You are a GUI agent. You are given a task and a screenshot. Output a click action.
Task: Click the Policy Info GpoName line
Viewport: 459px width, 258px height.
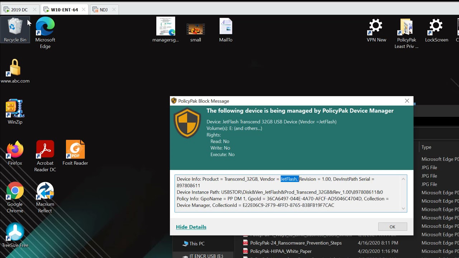283,199
